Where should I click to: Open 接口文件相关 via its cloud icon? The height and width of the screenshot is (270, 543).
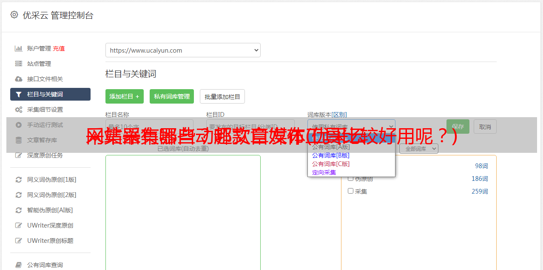(x=18, y=79)
